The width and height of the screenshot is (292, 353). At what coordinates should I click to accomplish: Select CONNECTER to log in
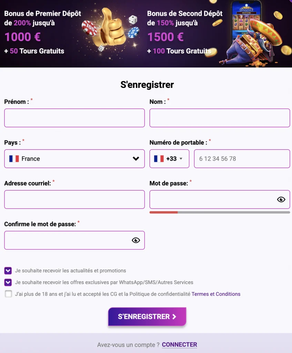coord(180,345)
